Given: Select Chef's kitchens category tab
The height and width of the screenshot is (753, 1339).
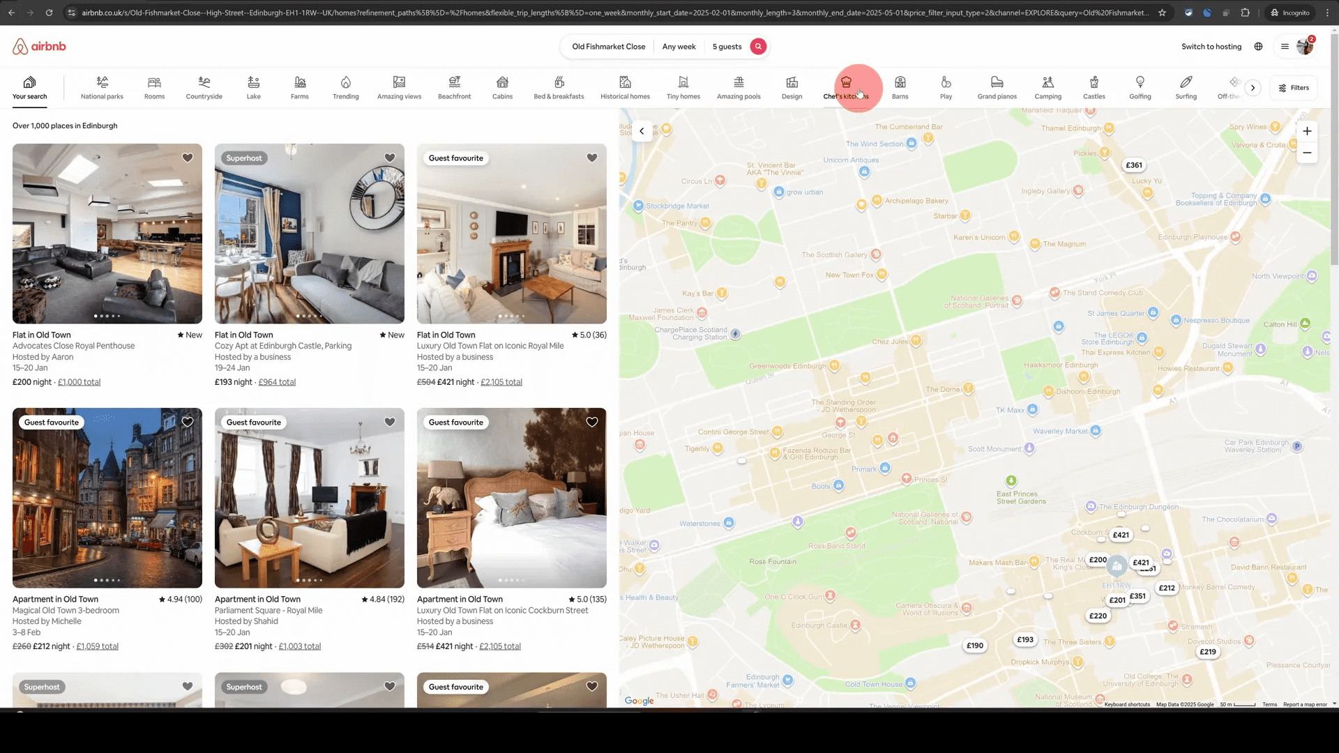Looking at the screenshot, I should [x=846, y=88].
